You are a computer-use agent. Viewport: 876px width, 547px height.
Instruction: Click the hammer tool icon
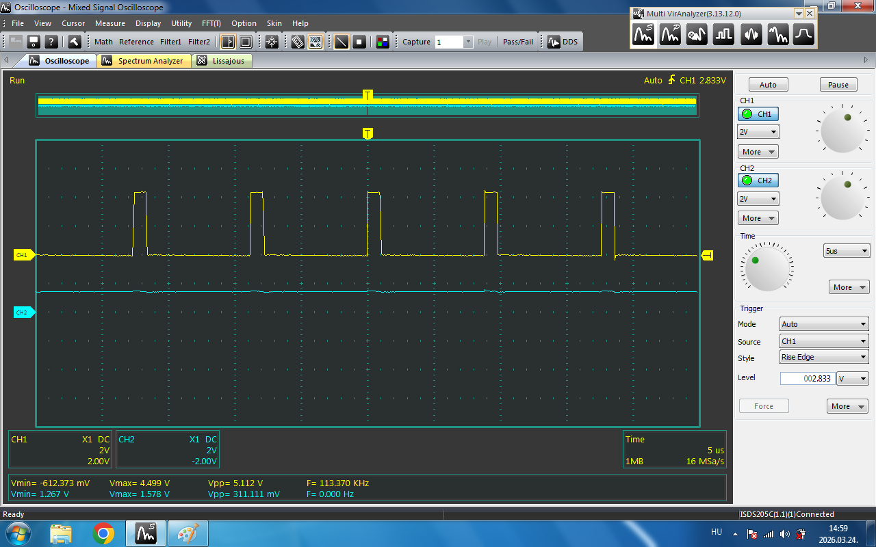pos(75,42)
